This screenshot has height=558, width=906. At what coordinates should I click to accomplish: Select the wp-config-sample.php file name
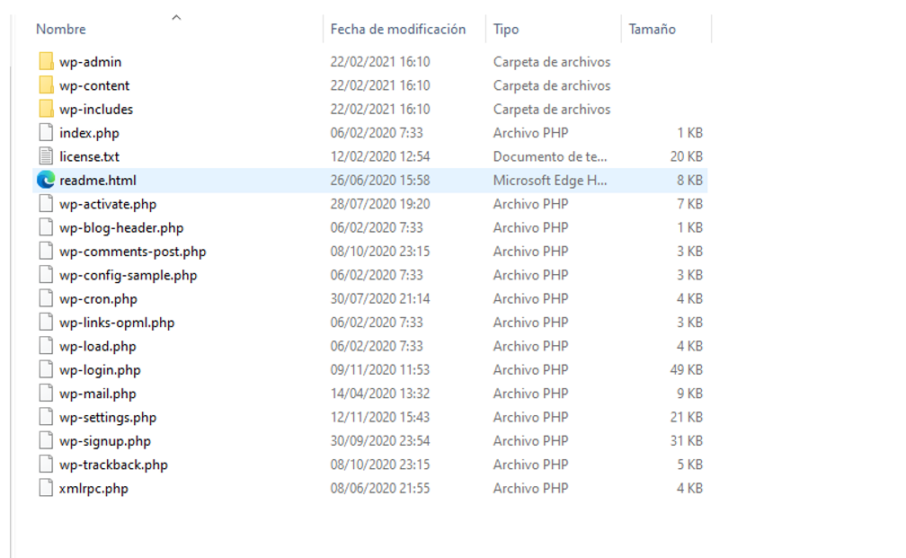(128, 275)
